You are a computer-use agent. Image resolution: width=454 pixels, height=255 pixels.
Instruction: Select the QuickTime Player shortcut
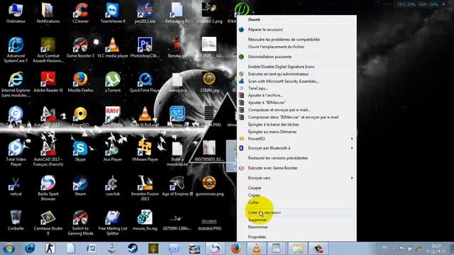[145, 82]
